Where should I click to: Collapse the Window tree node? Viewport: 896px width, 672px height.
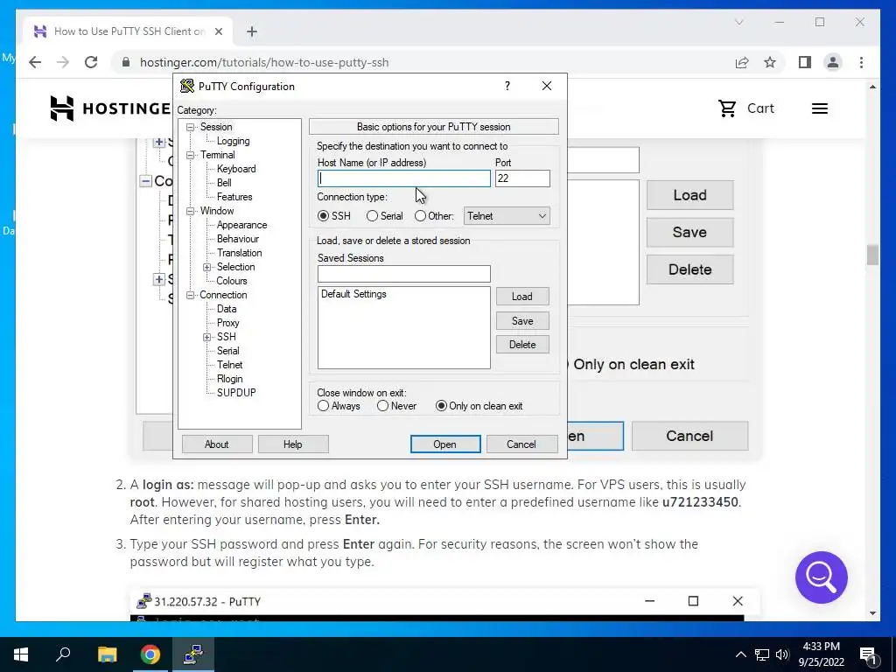(x=190, y=211)
